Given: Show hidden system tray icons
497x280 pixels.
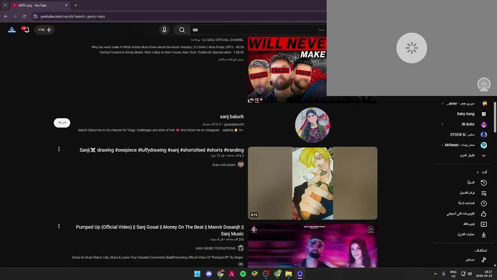Looking at the screenshot, I should coord(435,274).
